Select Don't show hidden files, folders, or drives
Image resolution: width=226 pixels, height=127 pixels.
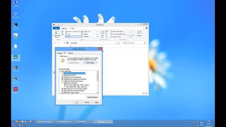(x=65, y=85)
